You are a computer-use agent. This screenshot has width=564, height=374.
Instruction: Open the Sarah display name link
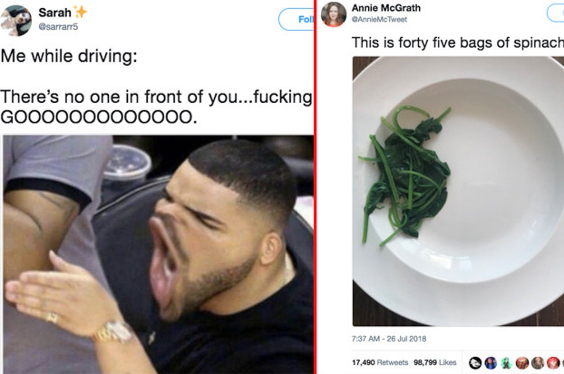pos(55,13)
